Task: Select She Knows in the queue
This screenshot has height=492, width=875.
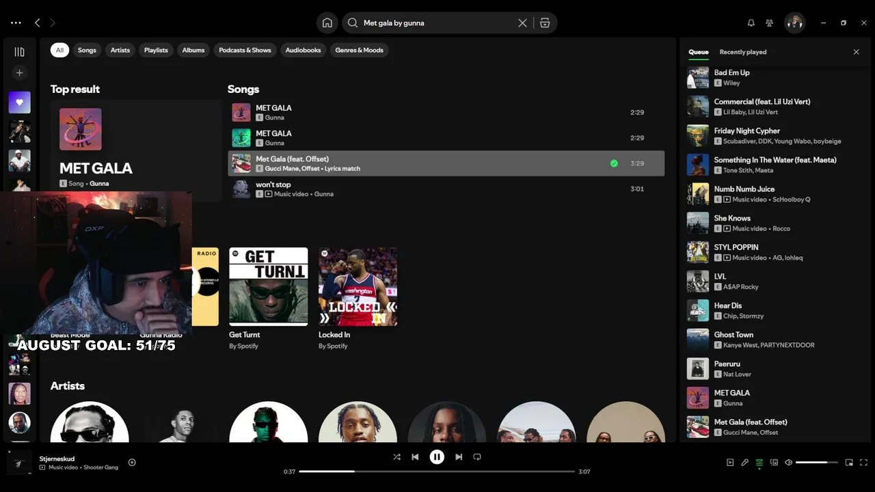Action: pyautogui.click(x=773, y=223)
